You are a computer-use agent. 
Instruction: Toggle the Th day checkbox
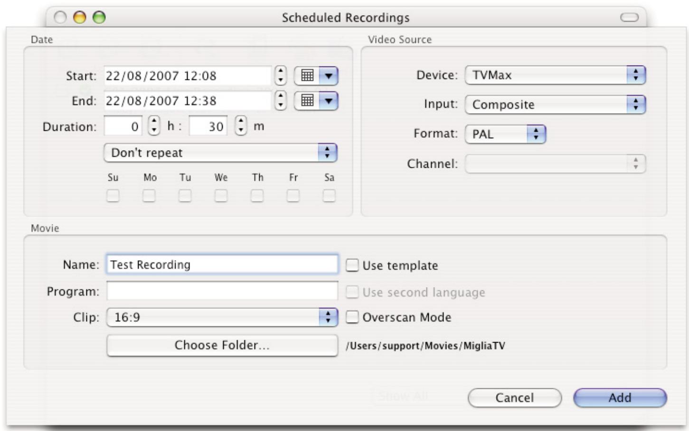point(257,195)
